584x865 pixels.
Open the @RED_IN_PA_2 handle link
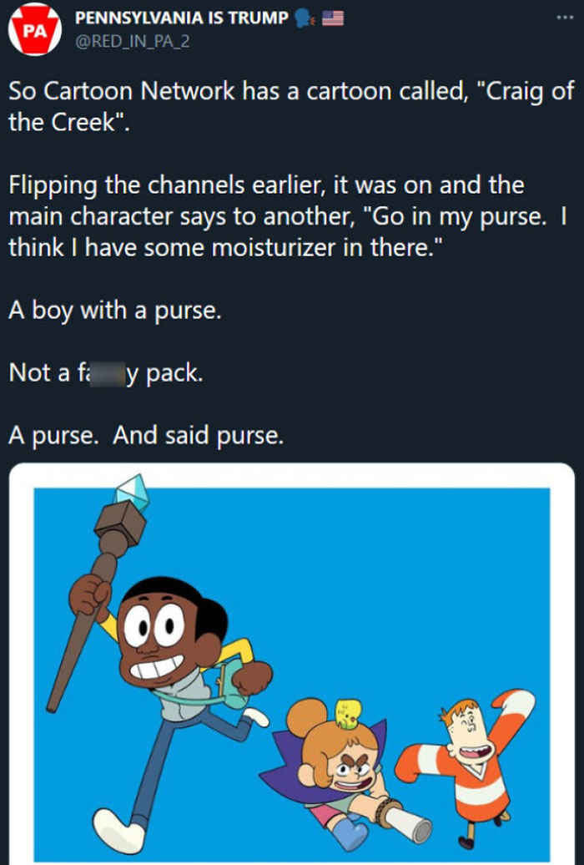point(133,42)
